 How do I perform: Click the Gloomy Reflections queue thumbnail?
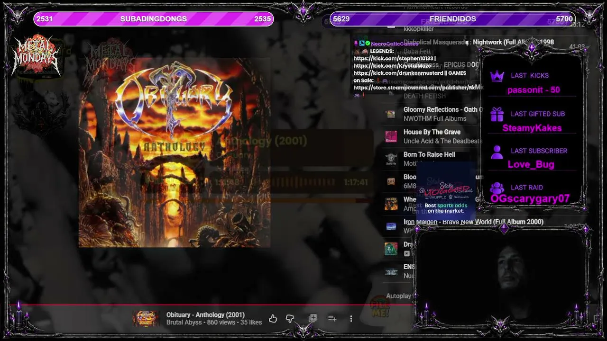[391, 114]
